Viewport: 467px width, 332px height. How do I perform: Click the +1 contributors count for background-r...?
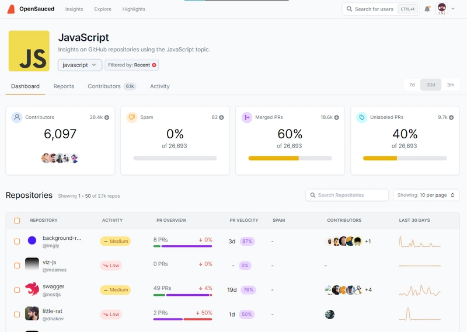click(x=368, y=241)
